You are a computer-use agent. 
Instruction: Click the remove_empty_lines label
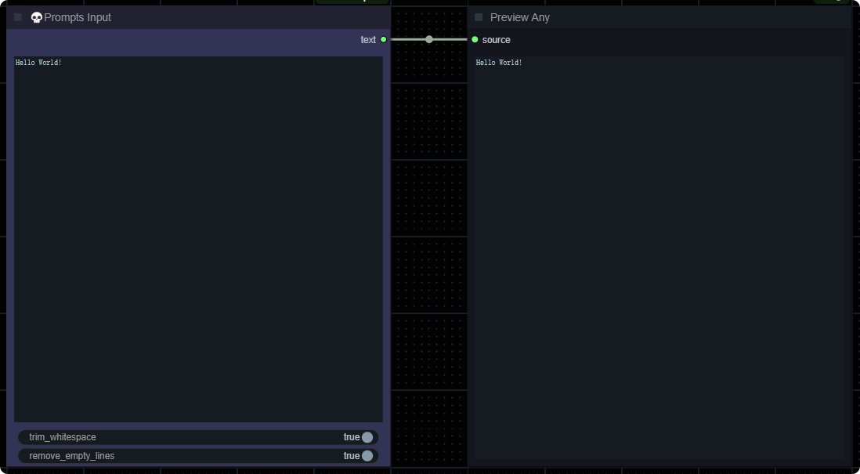coord(71,456)
